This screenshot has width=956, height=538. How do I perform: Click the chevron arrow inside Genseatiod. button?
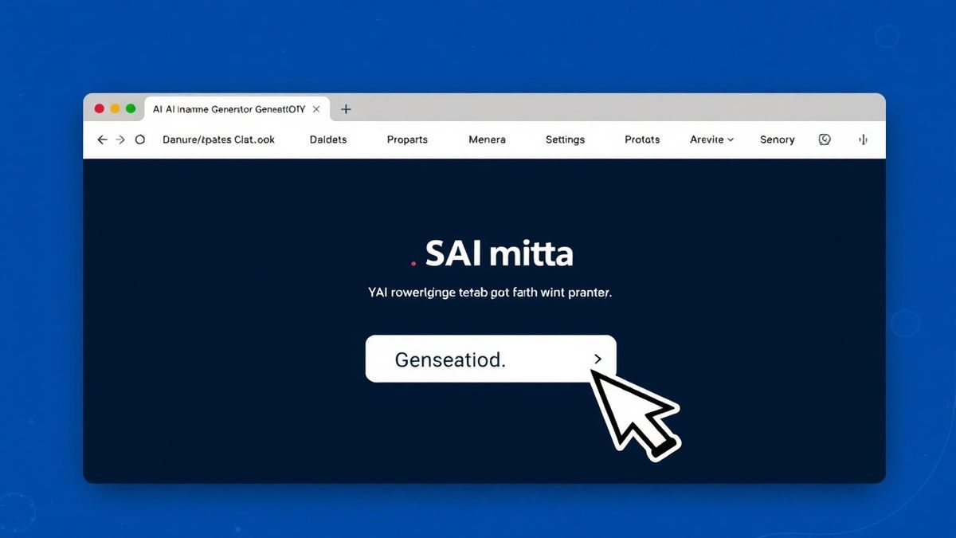coord(598,359)
